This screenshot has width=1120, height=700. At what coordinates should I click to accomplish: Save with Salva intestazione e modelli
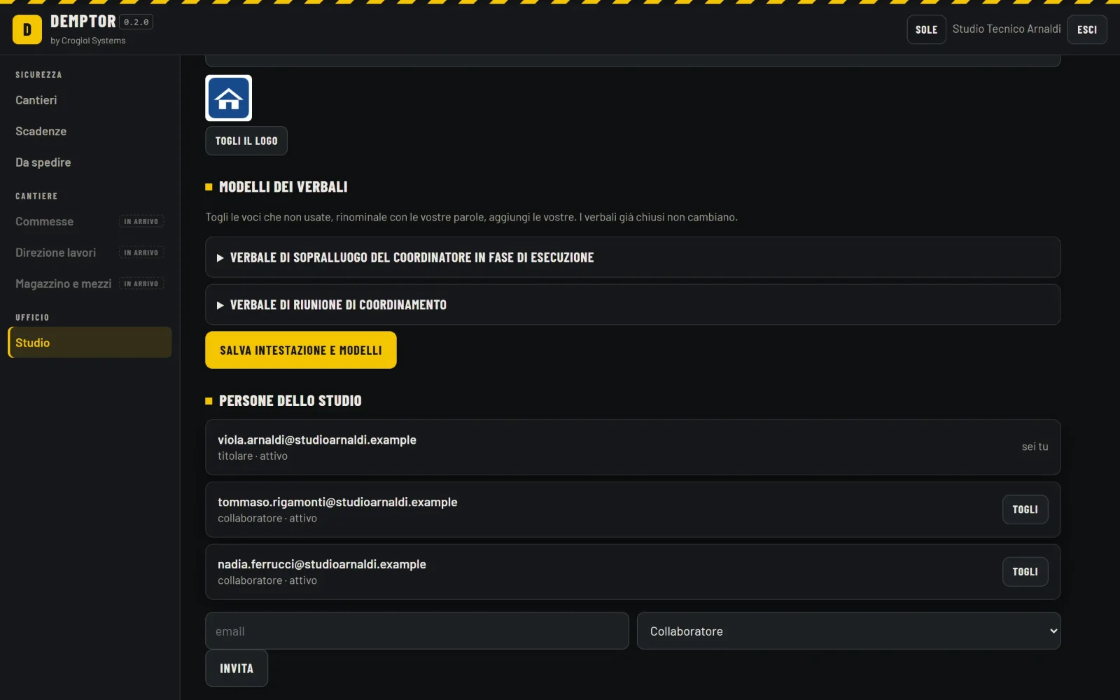pos(301,350)
